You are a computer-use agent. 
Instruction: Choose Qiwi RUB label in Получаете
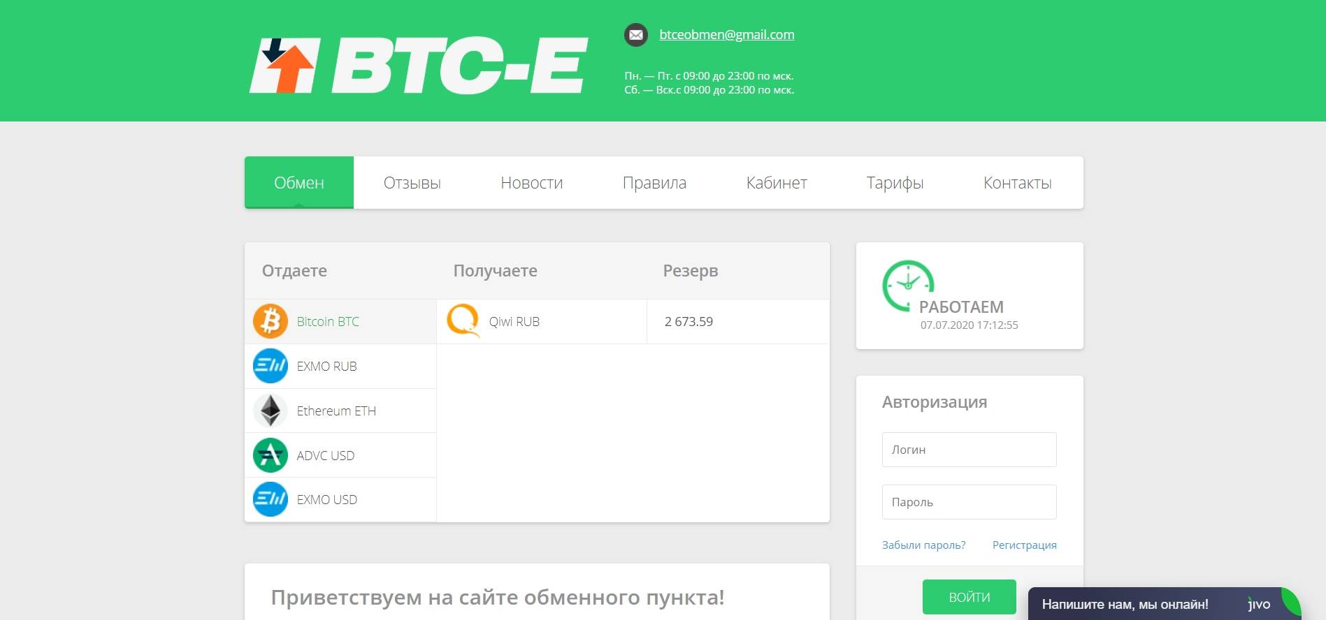(514, 322)
